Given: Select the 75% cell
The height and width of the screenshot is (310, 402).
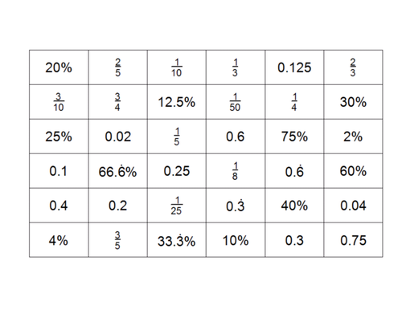Looking at the screenshot, I should point(294,137).
